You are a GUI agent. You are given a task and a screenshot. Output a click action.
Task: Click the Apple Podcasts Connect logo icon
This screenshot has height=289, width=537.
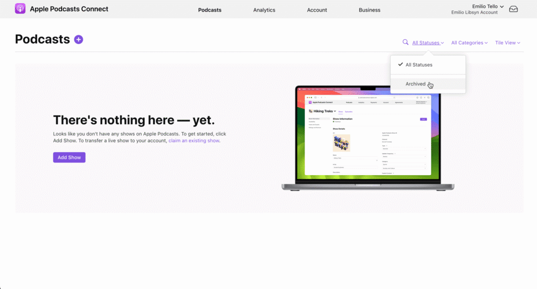tap(20, 9)
